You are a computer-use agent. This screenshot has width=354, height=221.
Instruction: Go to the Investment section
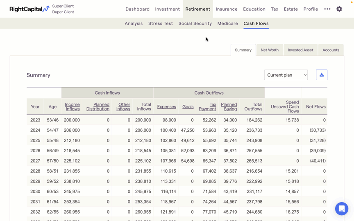coord(167,9)
